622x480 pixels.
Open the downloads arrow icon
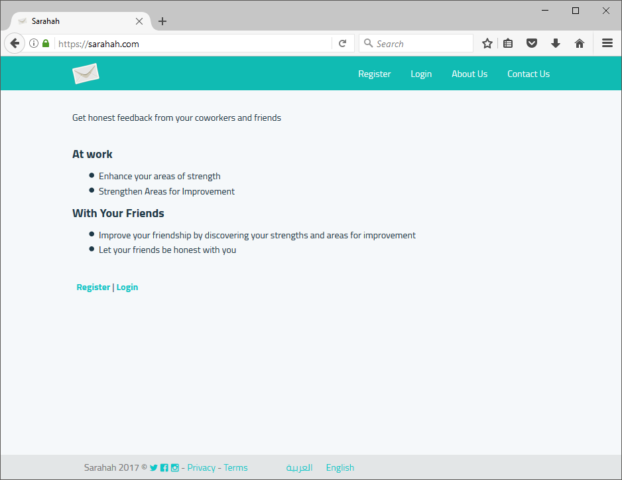click(556, 44)
